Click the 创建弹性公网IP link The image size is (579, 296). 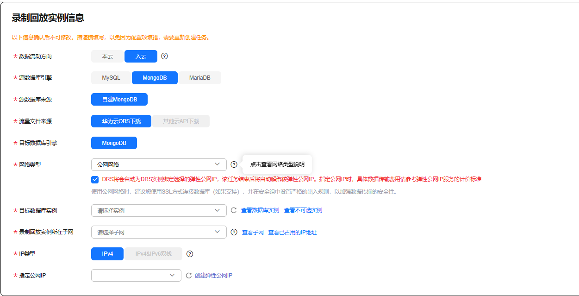coord(213,276)
